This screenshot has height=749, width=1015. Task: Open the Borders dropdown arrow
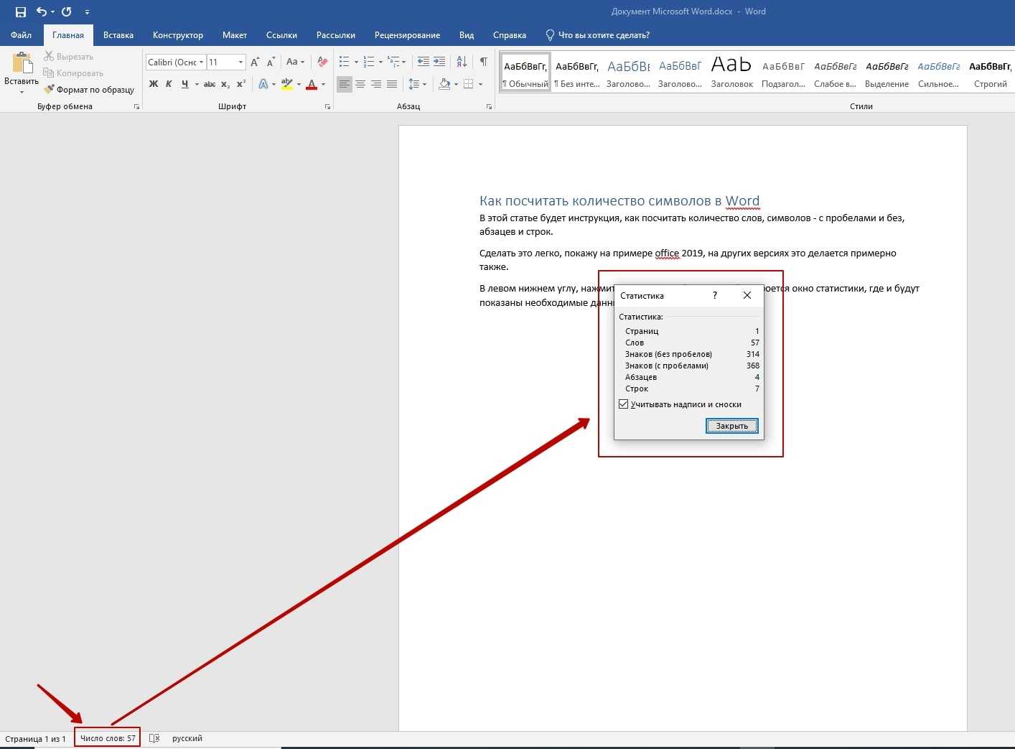pyautogui.click(x=480, y=84)
